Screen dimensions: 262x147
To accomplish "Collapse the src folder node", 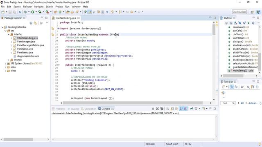I will (x=5, y=31).
